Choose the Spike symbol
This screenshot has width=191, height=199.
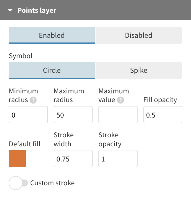pyautogui.click(x=138, y=70)
